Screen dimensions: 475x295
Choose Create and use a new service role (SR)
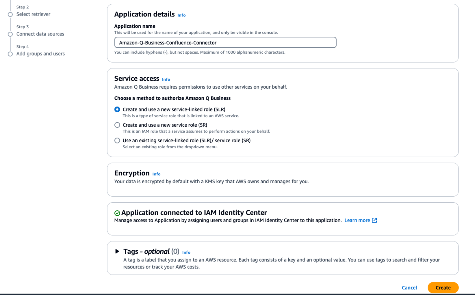click(x=117, y=125)
